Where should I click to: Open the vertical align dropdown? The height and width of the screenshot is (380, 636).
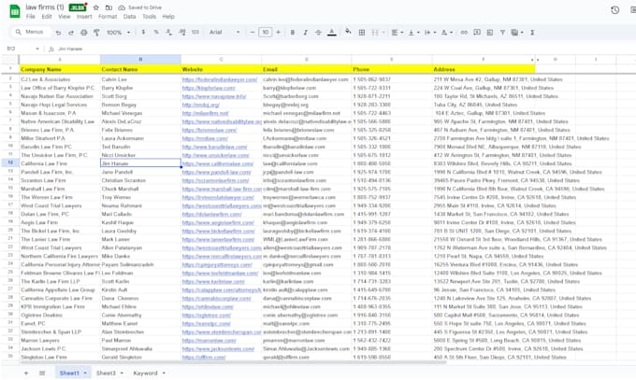(x=413, y=33)
